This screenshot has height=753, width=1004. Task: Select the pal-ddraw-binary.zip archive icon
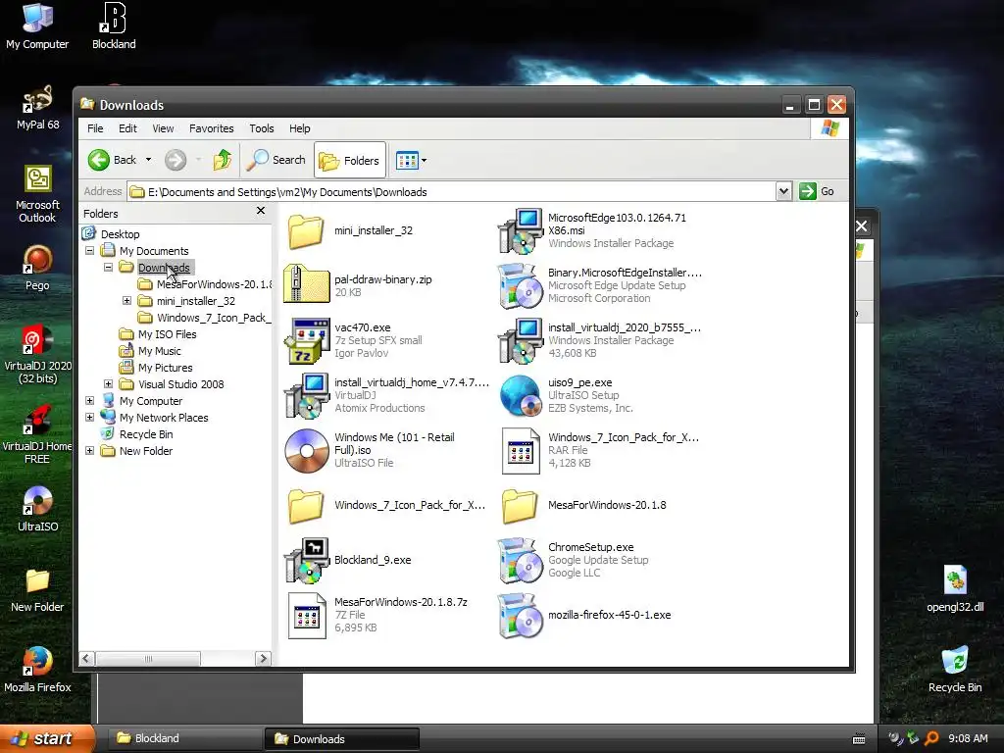pos(306,283)
